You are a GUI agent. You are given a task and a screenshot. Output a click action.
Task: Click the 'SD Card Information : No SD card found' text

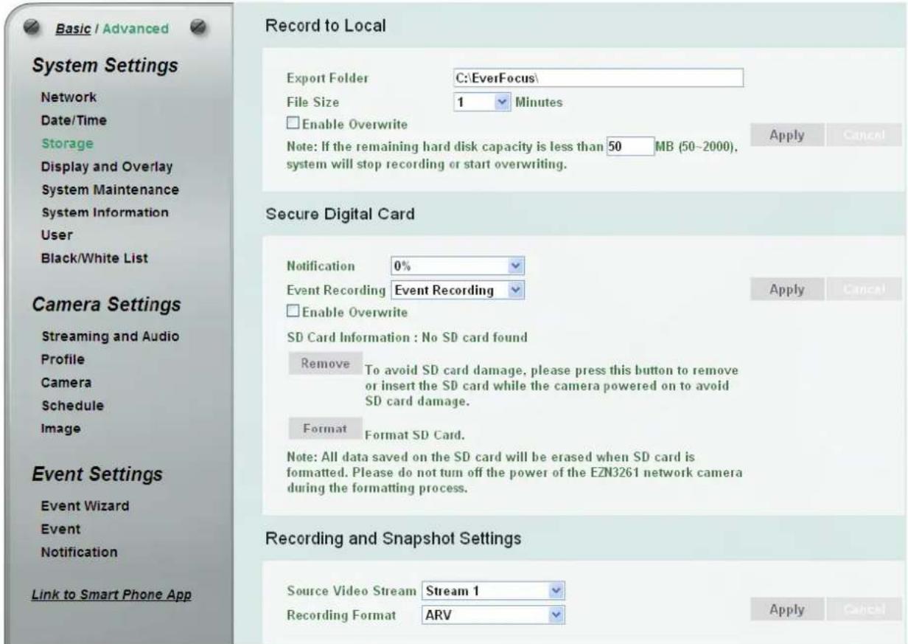(407, 339)
